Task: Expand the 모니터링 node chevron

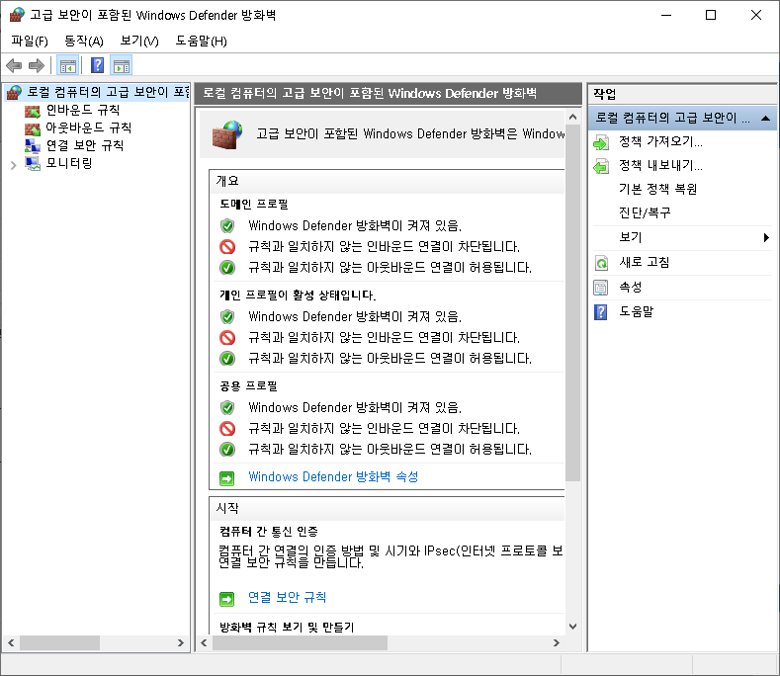Action: (x=14, y=165)
